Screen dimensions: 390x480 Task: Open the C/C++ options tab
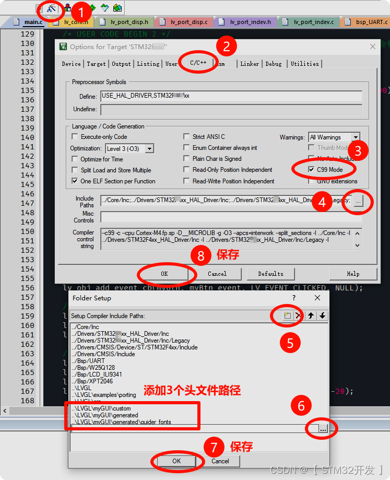click(198, 63)
